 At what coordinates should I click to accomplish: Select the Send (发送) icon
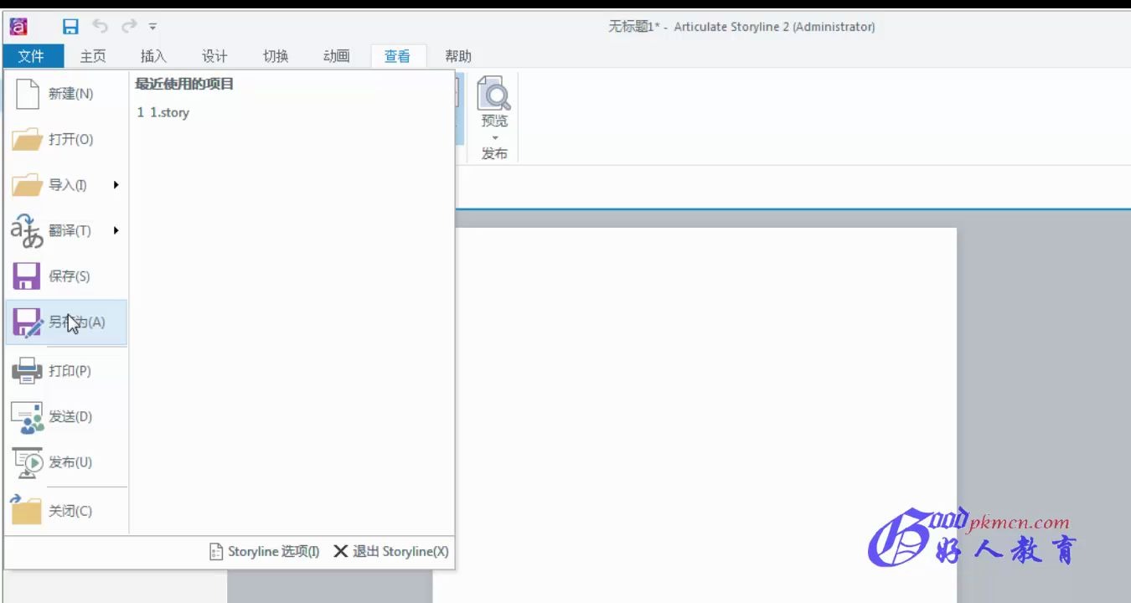[25, 416]
